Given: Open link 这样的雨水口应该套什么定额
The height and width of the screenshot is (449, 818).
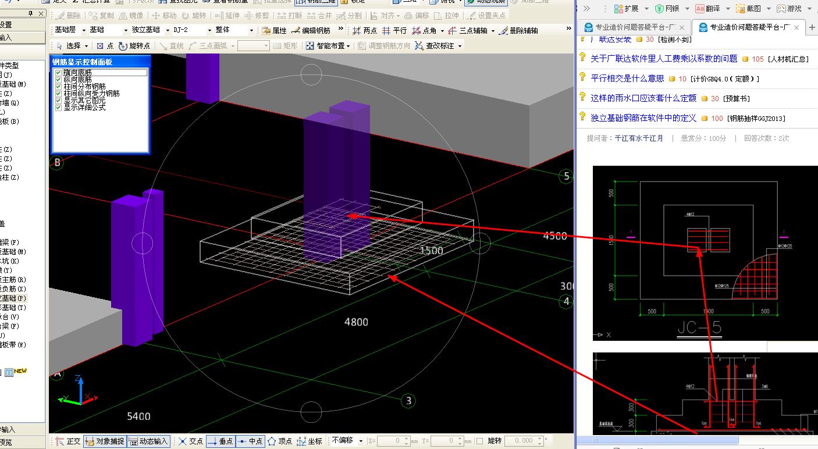Looking at the screenshot, I should [x=643, y=98].
